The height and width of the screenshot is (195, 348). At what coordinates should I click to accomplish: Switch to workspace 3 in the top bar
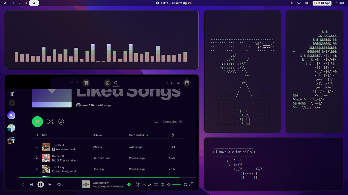coord(26,3)
